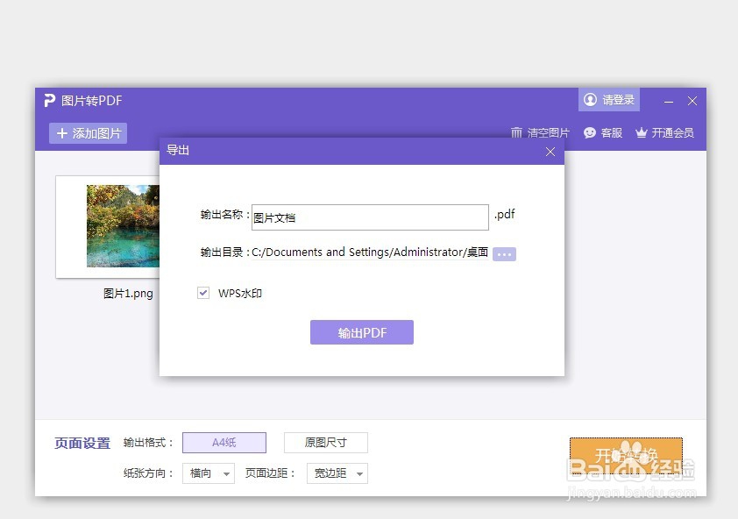Screen dimensions: 738x519
Task: Click the 开始转换 start conversion button
Action: [626, 455]
